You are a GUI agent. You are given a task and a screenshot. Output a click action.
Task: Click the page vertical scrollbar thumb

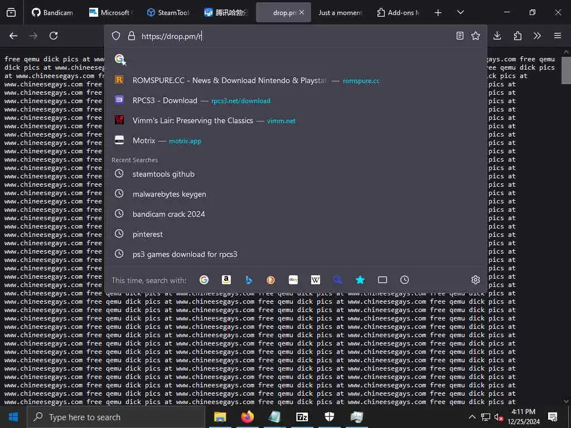coord(566,70)
